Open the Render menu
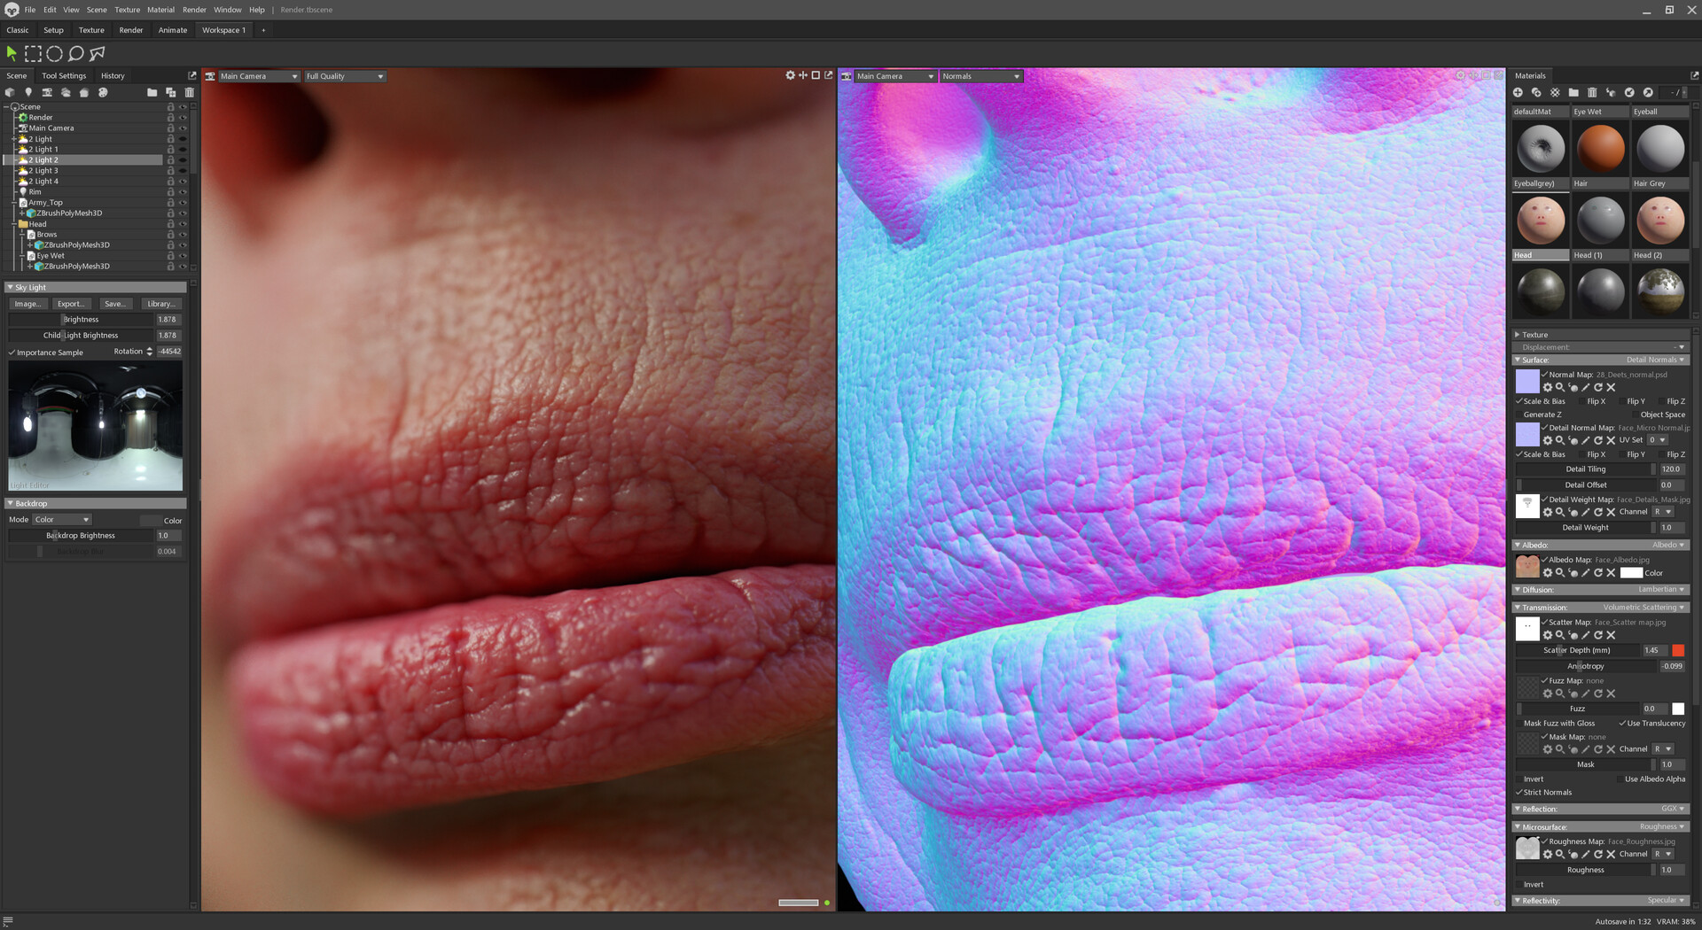Viewport: 1702px width, 930px height. [x=194, y=10]
